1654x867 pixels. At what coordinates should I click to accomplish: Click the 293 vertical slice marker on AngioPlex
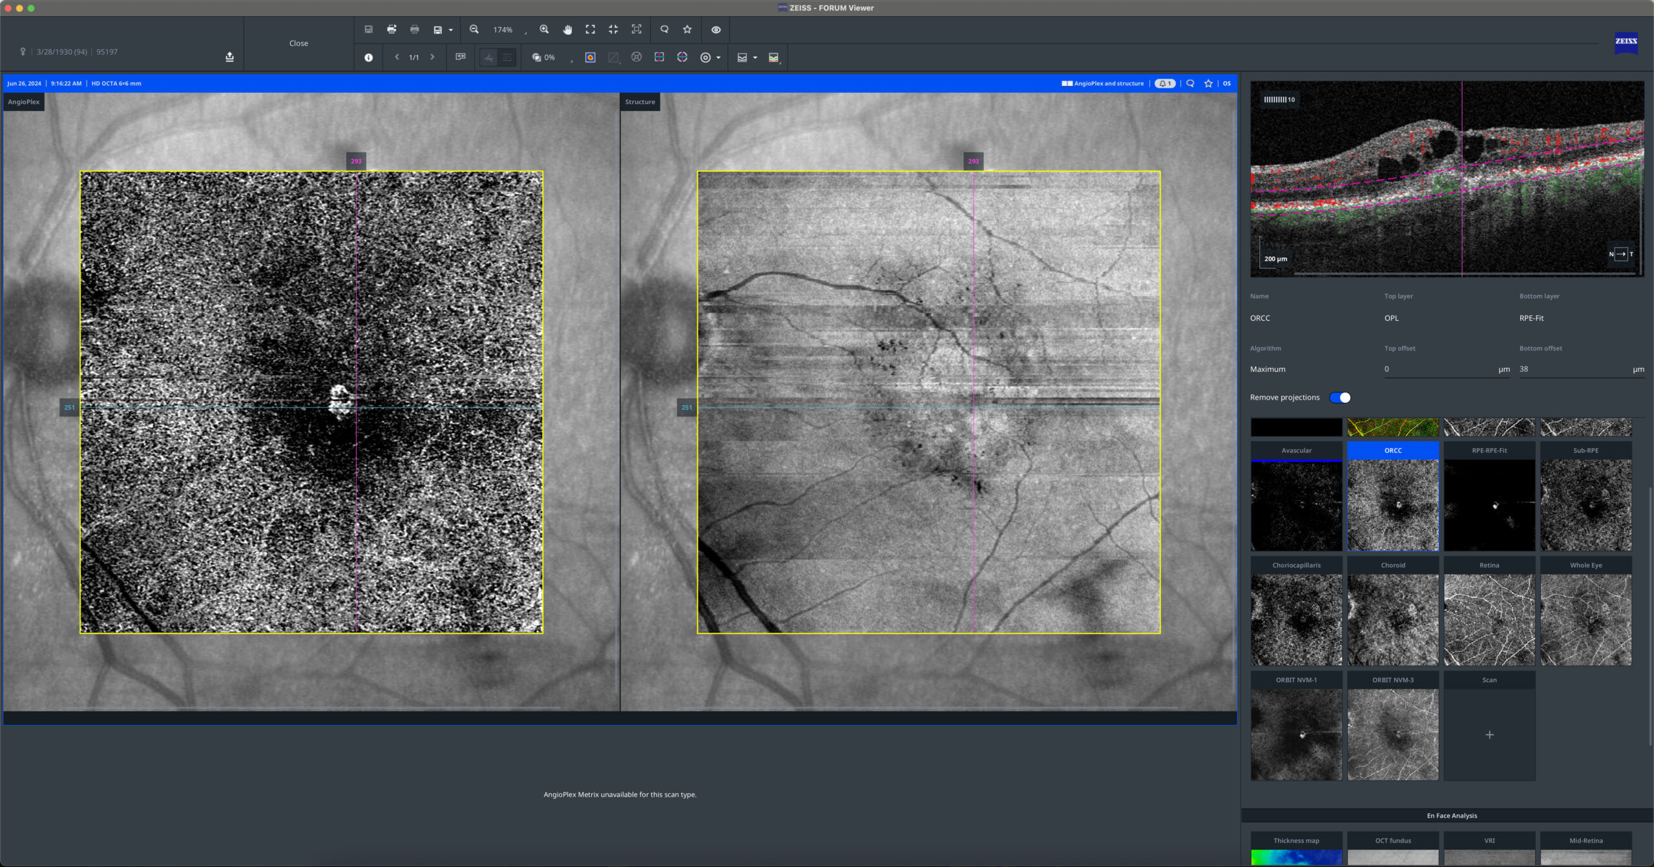pyautogui.click(x=356, y=161)
